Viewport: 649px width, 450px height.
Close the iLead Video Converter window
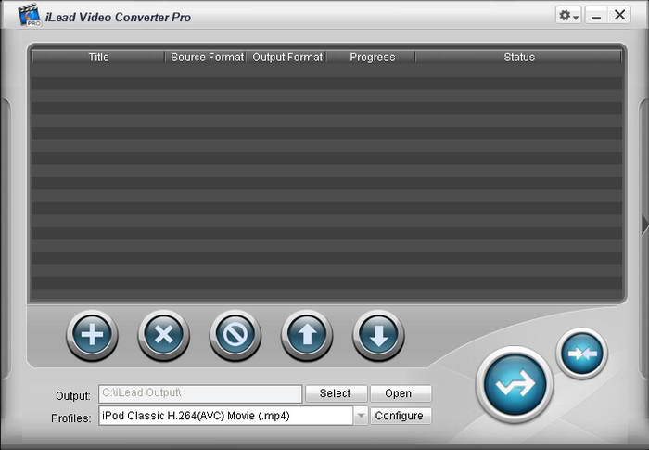(619, 16)
